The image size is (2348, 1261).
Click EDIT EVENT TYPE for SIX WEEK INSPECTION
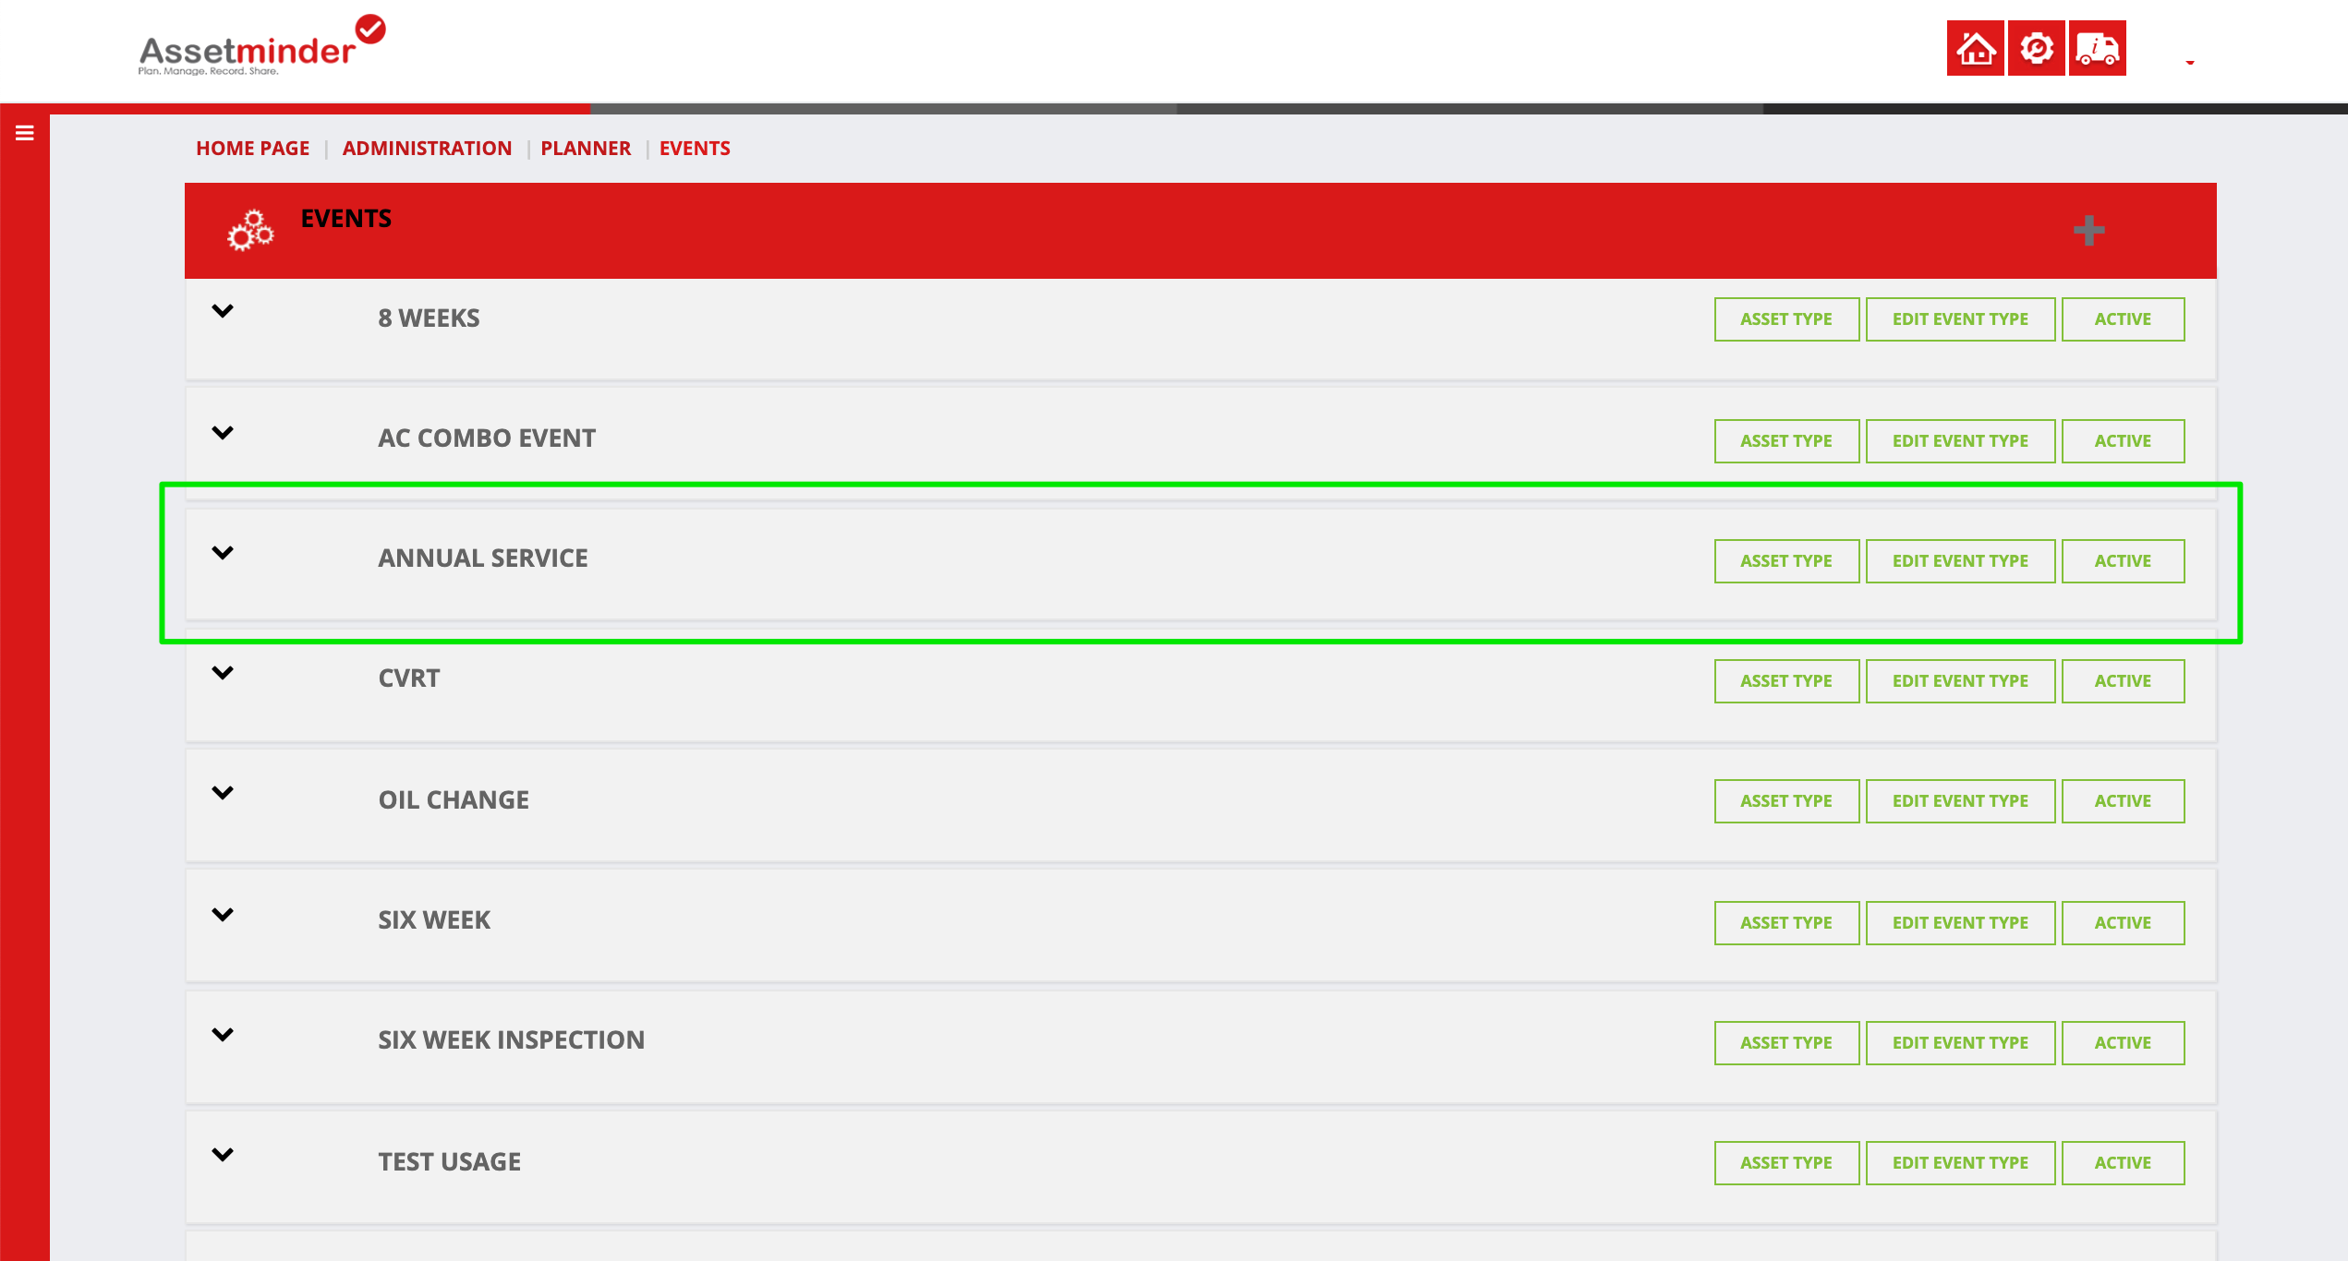[x=1960, y=1043]
